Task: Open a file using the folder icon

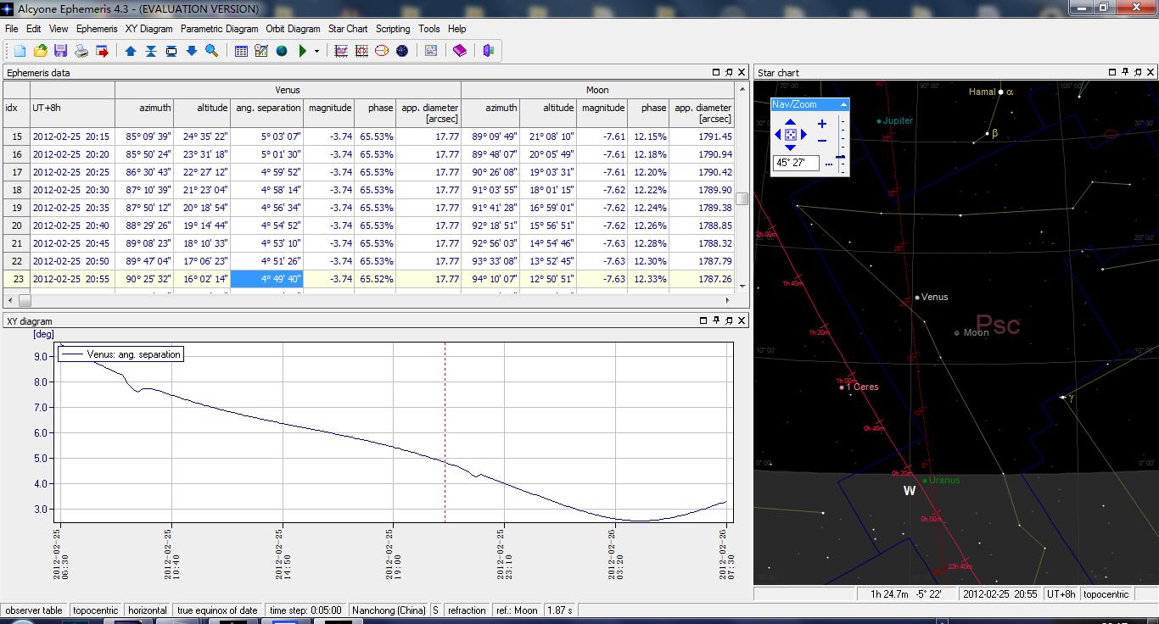Action: [x=40, y=51]
